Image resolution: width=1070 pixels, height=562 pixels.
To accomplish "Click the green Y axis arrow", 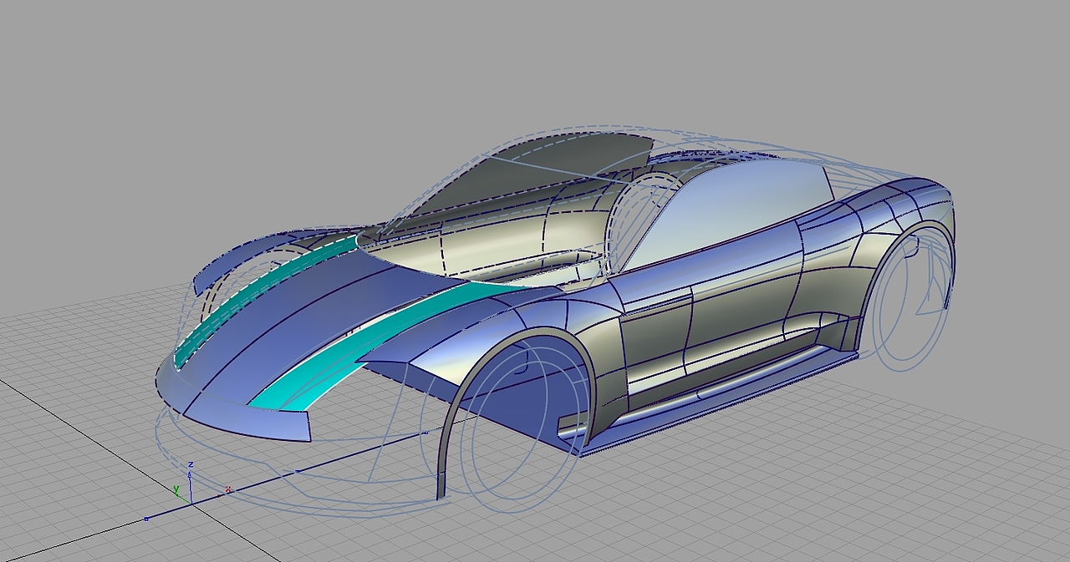I will [x=178, y=494].
